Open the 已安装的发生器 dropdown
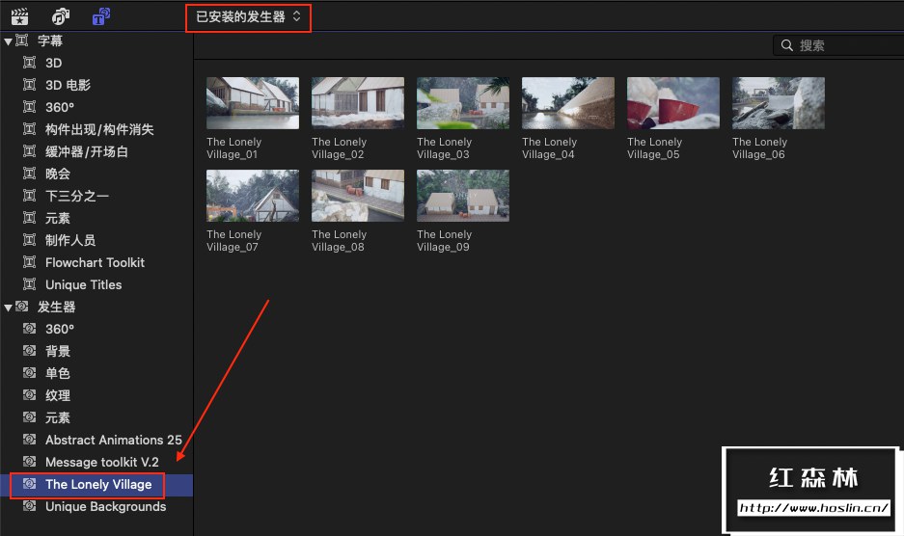Viewport: 904px width, 536px height. (248, 17)
